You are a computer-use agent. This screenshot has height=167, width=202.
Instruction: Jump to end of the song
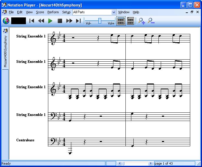pyautogui.click(x=78, y=21)
